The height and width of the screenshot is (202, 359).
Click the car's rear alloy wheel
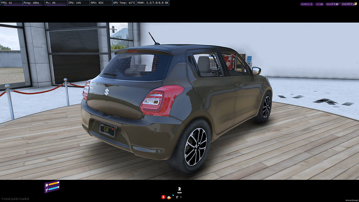pyautogui.click(x=195, y=147)
